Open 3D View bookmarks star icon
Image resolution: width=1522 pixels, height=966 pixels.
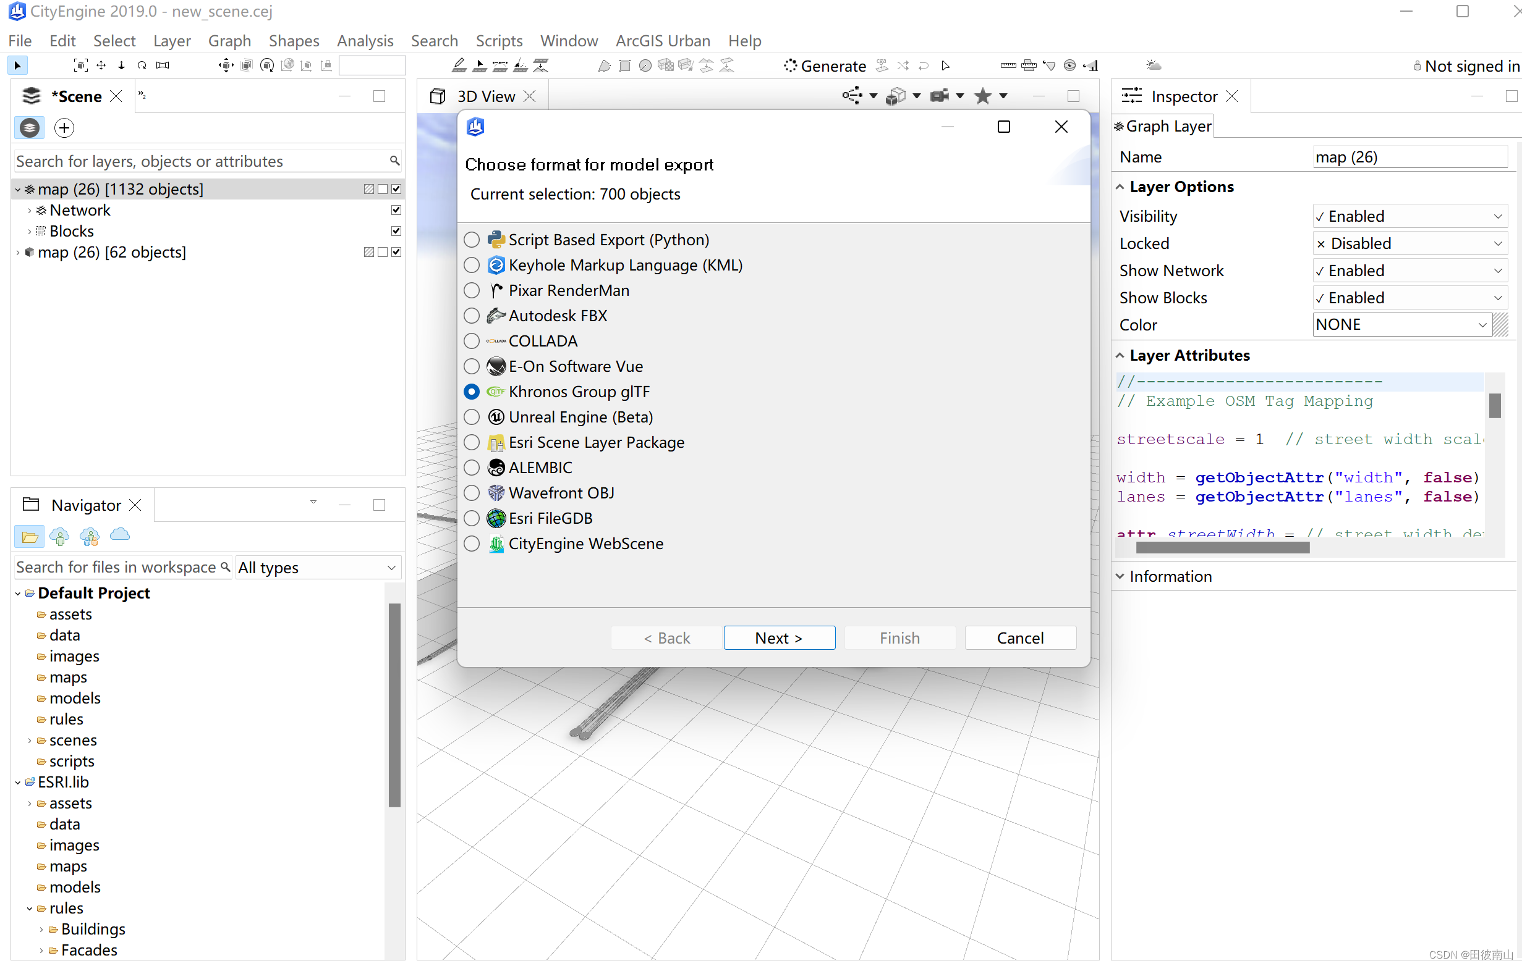(x=982, y=96)
